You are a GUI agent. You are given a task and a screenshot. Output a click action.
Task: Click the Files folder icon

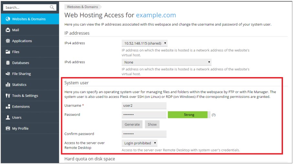point(8,52)
